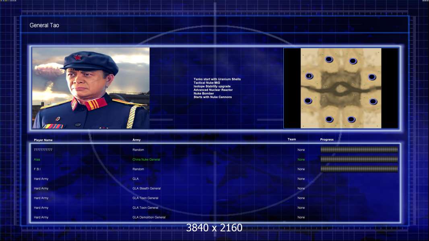Click the "Progress" column header
Image resolution: width=429 pixels, height=241 pixels.
click(327, 139)
